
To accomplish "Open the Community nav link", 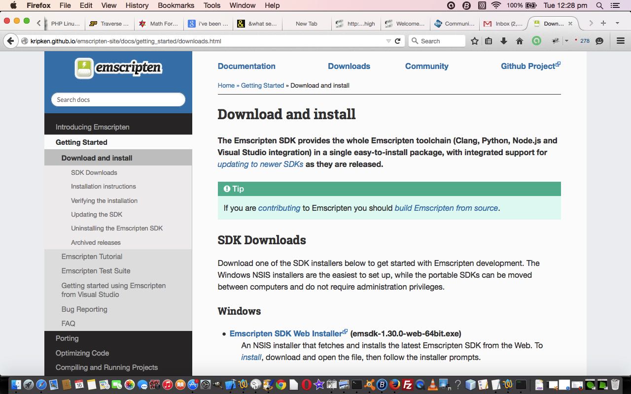I will click(x=427, y=66).
